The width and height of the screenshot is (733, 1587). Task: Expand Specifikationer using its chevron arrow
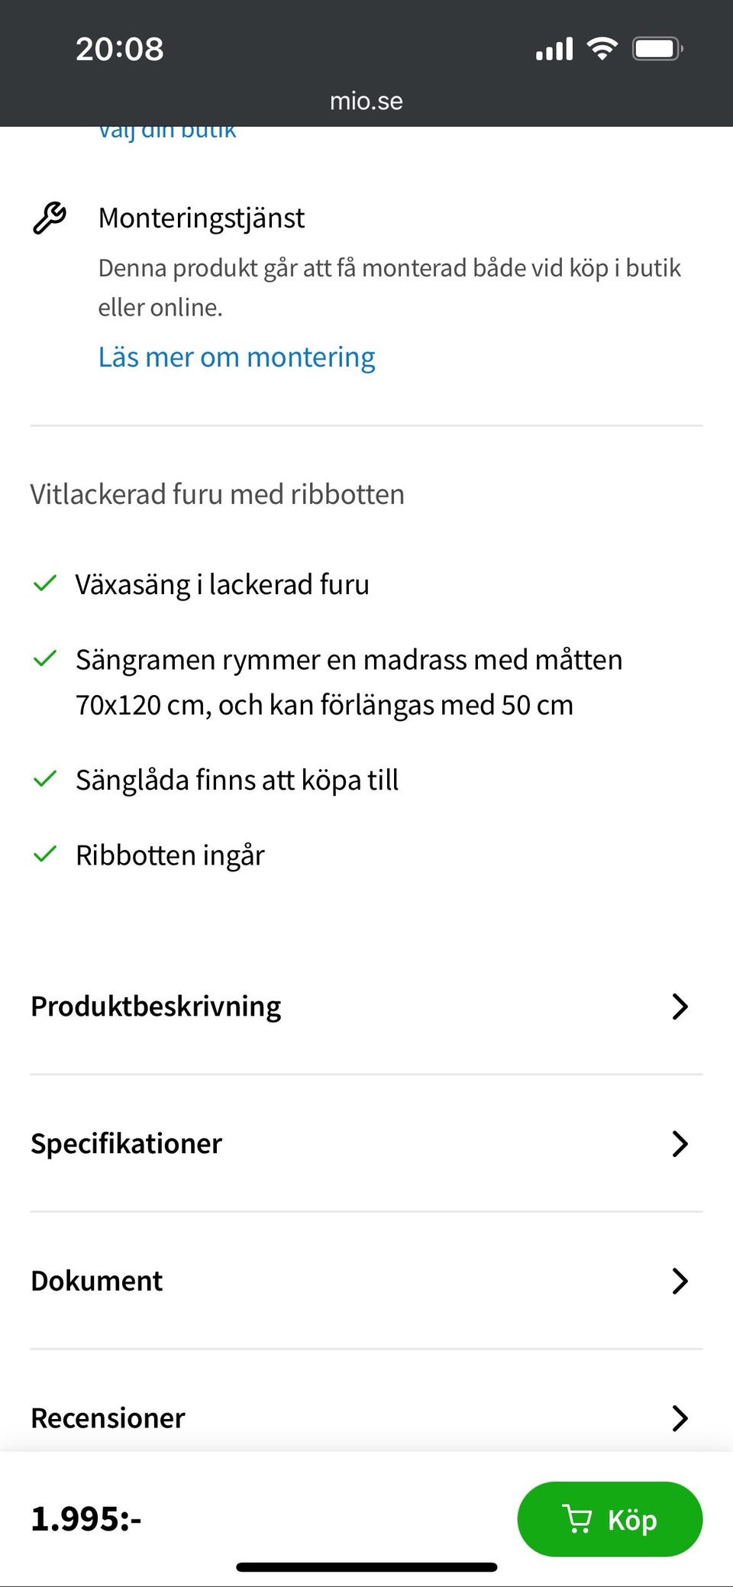[679, 1143]
